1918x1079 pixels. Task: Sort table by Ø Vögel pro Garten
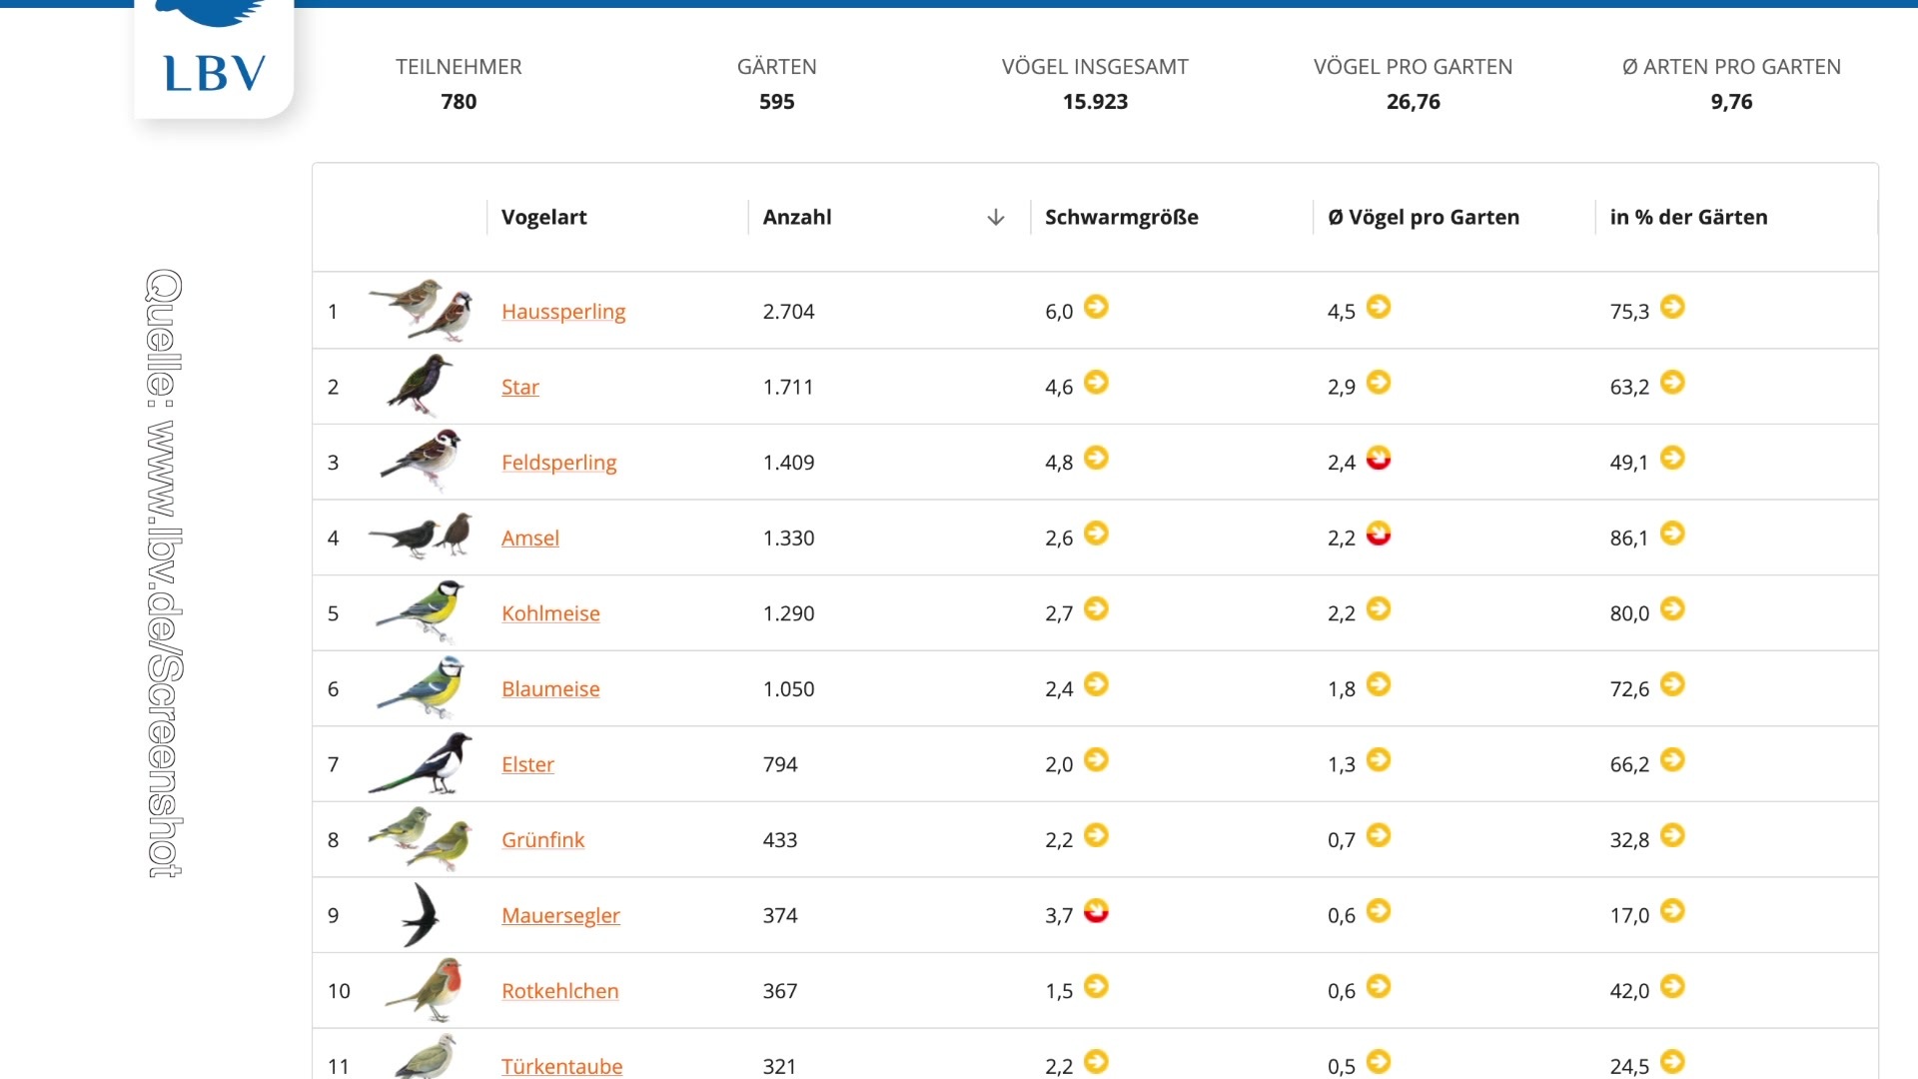coord(1423,218)
